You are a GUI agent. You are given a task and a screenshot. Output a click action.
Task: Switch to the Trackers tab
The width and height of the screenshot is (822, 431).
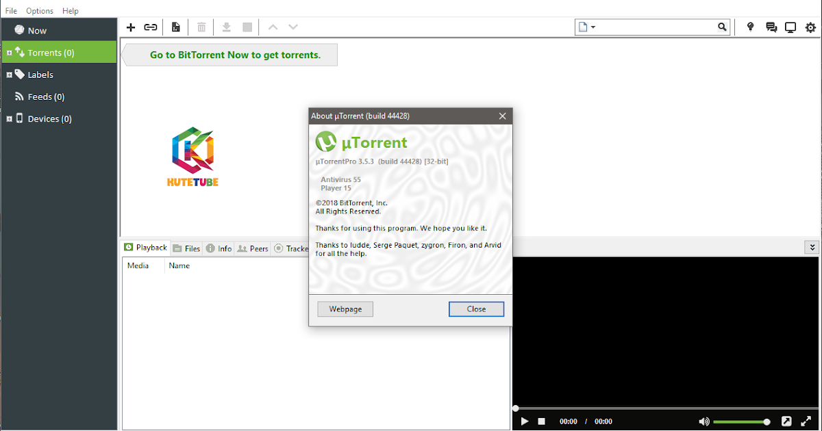coord(291,248)
